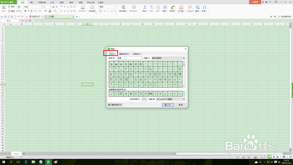Select the Format Painter (格式刷) brush
293x165 pixels.
18,8
